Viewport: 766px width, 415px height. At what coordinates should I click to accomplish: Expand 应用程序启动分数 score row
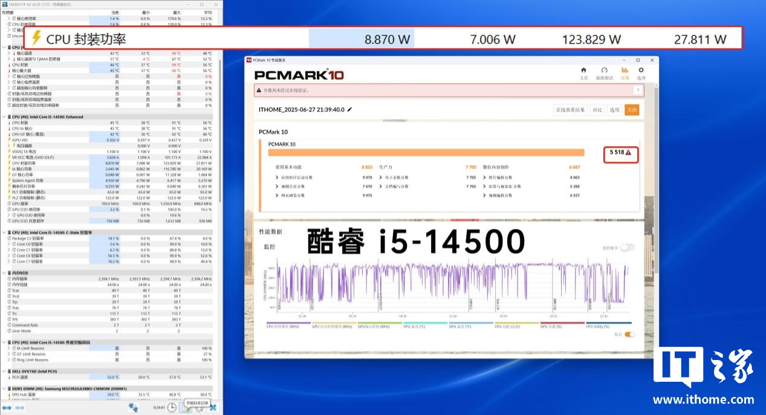(278, 178)
